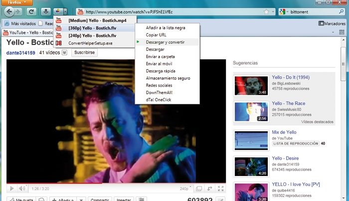This screenshot has width=349, height=201.
Task: Toggle the wide player size icon
Action: pyautogui.click(x=199, y=189)
